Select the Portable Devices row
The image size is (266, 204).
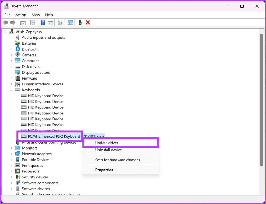point(36,160)
